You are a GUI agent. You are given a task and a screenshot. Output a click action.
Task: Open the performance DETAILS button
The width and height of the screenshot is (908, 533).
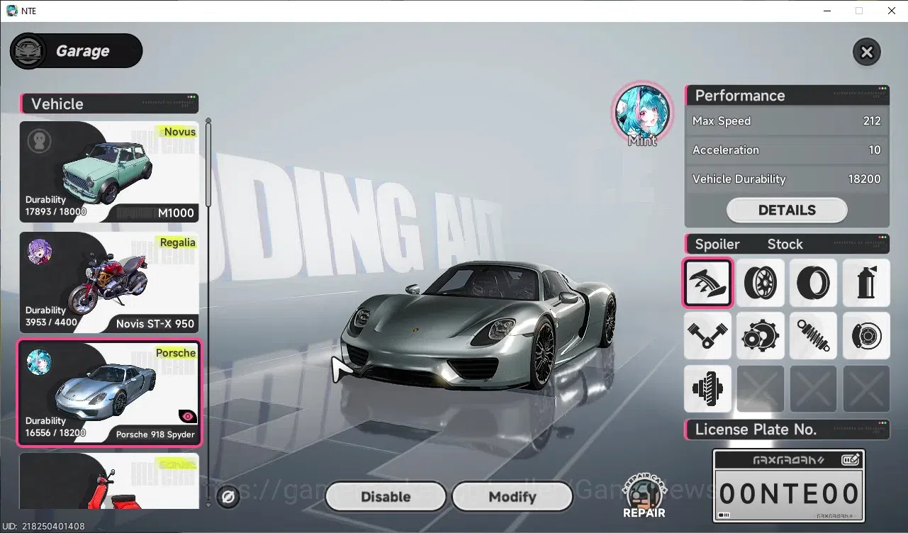[787, 211]
